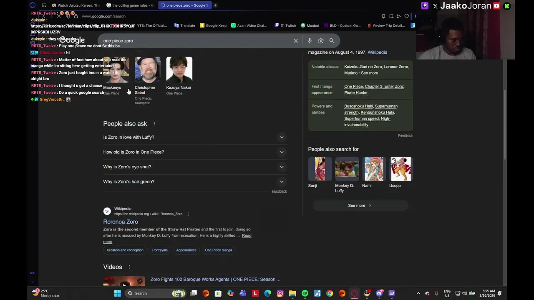Open Videos section three-dot options
The image size is (534, 300).
click(129, 267)
